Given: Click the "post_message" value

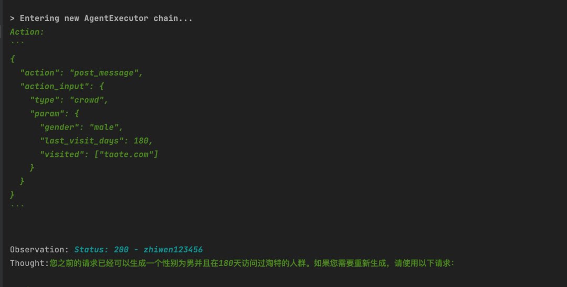Looking at the screenshot, I should 104,73.
